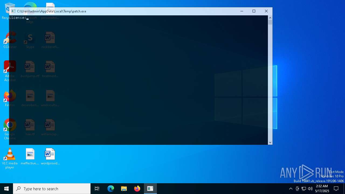Select the patch.exe console taskbar button
Screen dimensions: 345x194
150,189
